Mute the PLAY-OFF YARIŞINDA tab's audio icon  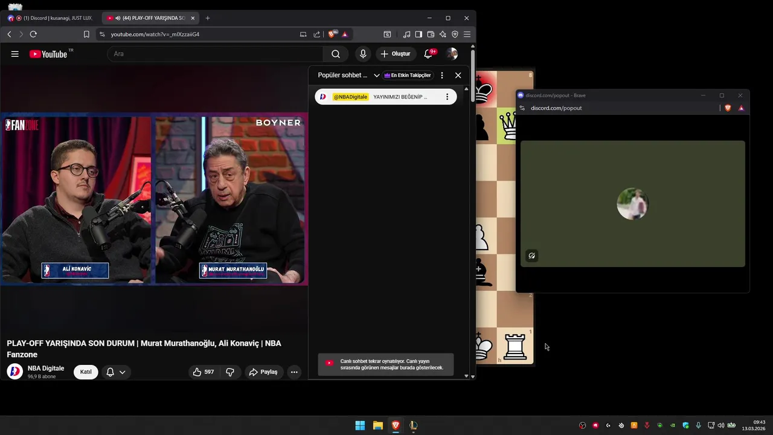[118, 18]
